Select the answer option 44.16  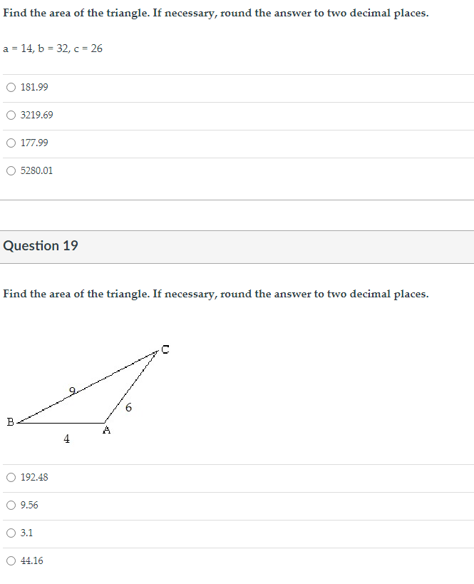(x=11, y=560)
